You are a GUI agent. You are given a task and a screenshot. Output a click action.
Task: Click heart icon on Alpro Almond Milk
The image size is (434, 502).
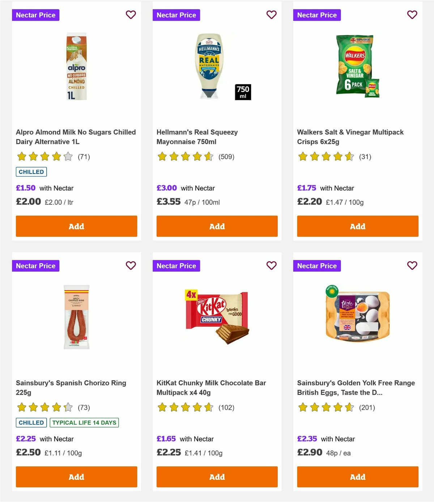[131, 15]
